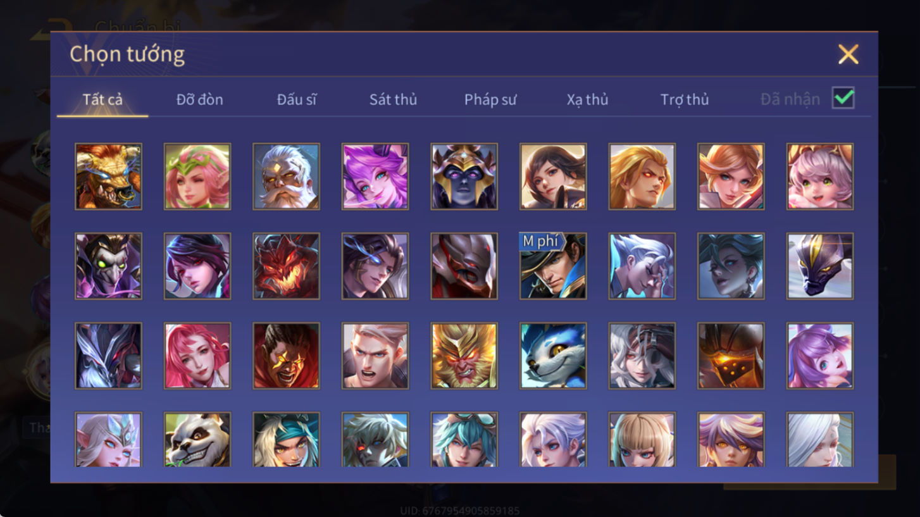This screenshot has height=517, width=920.
Task: Switch to the Đỡ đòn tab
Action: pos(199,99)
